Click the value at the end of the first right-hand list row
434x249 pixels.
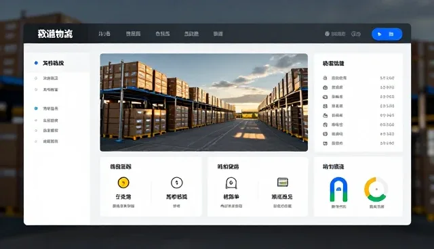pos(387,78)
